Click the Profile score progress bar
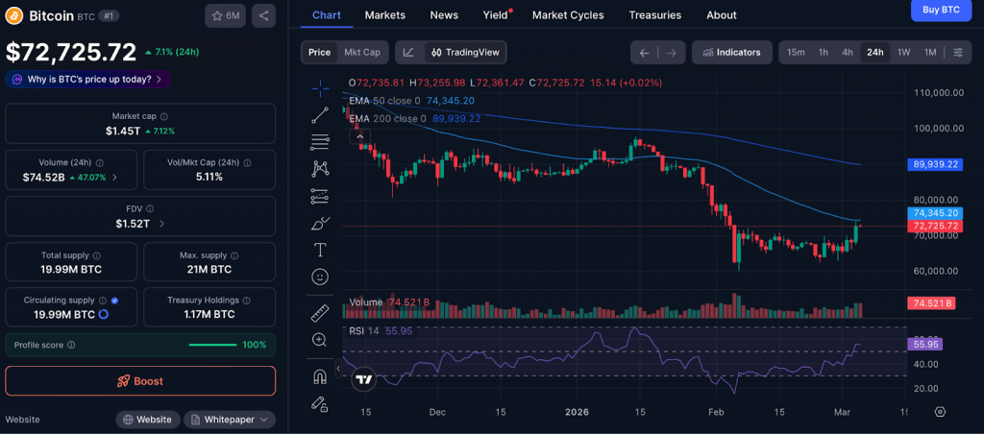Image resolution: width=984 pixels, height=434 pixels. 212,345
